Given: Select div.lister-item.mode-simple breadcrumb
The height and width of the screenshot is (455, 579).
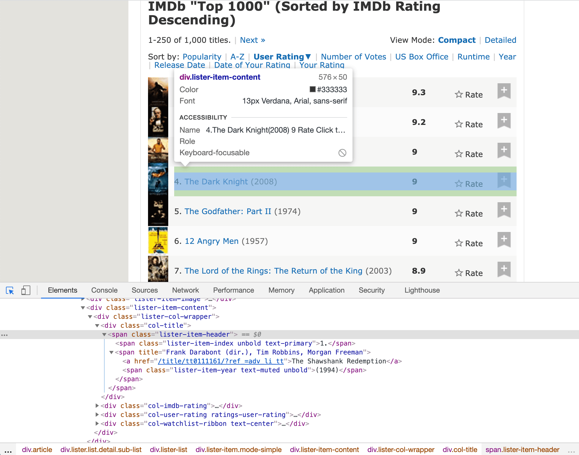Looking at the screenshot, I should [238, 450].
